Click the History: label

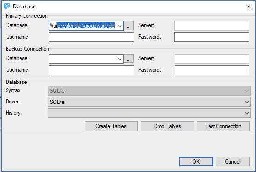[13, 113]
